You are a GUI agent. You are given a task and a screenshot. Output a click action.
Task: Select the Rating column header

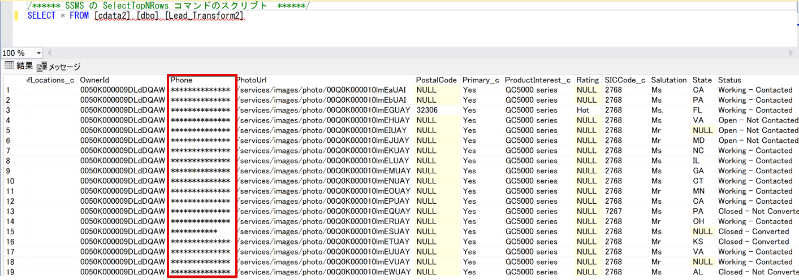coord(588,80)
